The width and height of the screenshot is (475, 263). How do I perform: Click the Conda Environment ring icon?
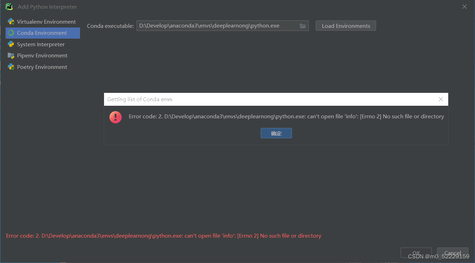(x=11, y=33)
